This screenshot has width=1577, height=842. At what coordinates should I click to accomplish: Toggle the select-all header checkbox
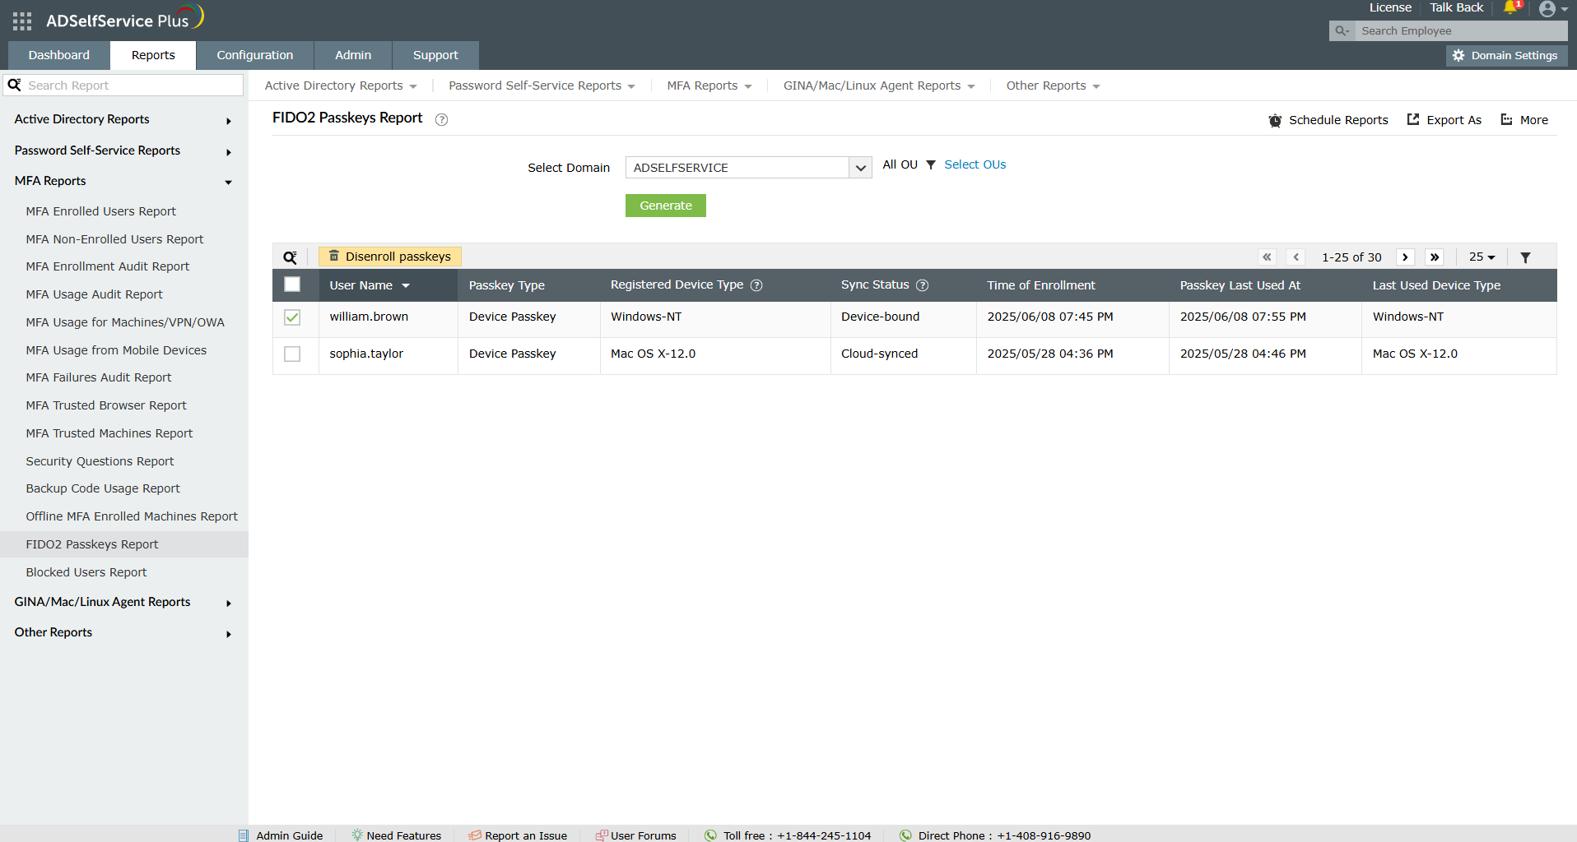click(292, 285)
